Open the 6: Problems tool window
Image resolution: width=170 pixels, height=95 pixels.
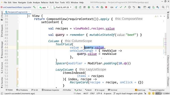(22, 90)
